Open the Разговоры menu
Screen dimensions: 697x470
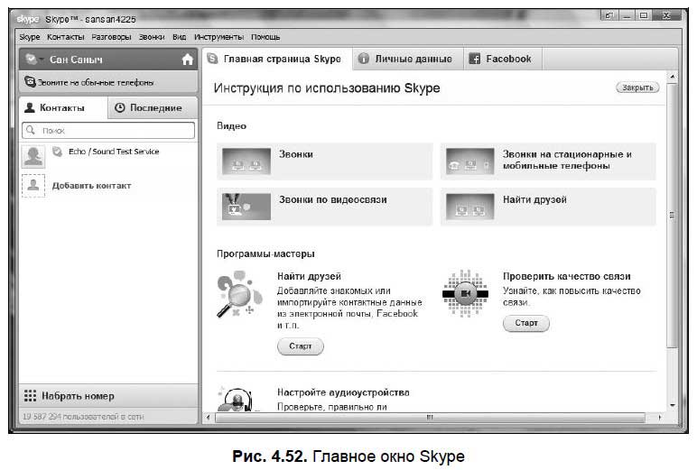point(111,37)
